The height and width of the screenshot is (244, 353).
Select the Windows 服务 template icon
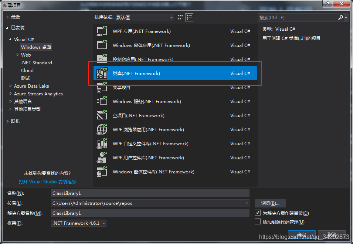click(102, 101)
